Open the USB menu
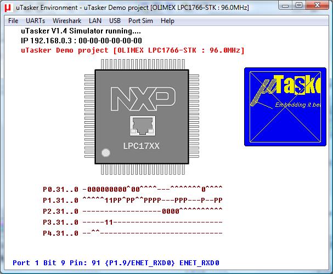 tap(115, 21)
